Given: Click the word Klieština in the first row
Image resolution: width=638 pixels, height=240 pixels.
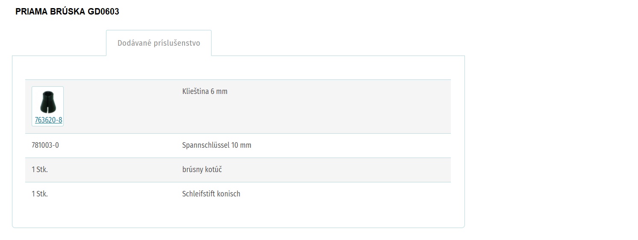Looking at the screenshot, I should click(x=195, y=91).
